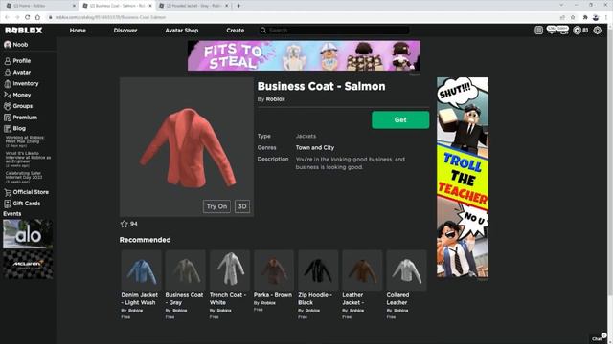Click the Troll the Teacher ad

point(463,178)
